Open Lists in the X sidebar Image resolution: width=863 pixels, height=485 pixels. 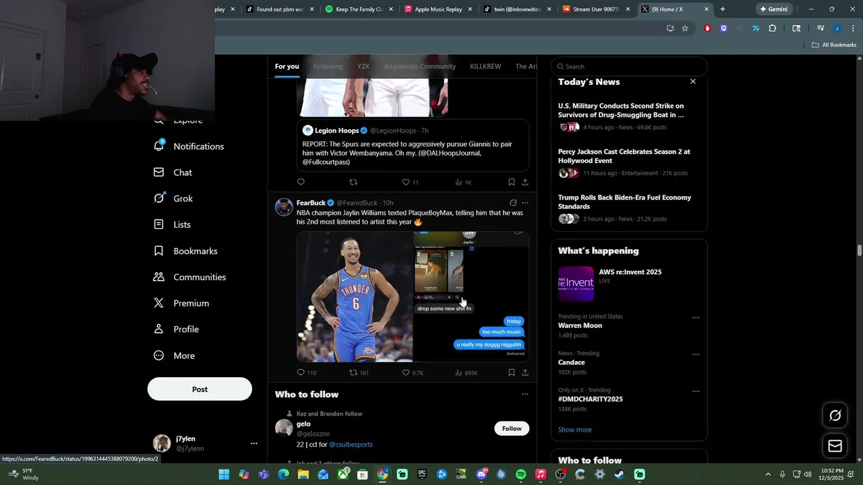click(x=173, y=224)
